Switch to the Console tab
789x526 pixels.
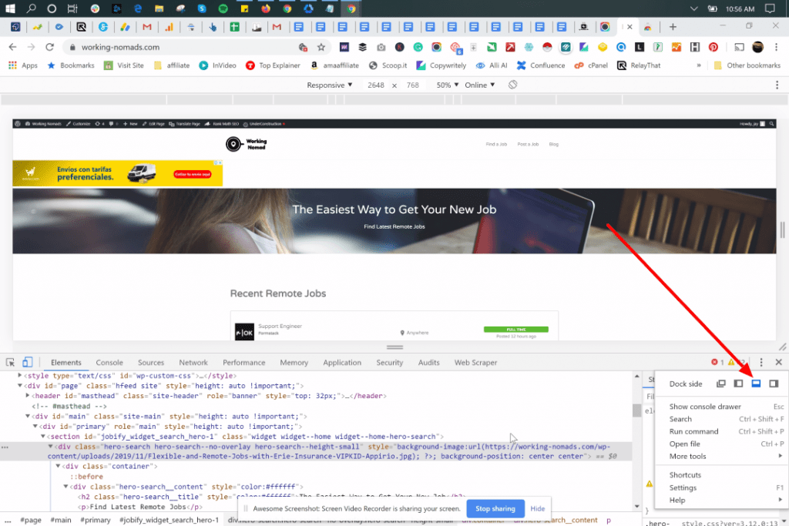109,362
